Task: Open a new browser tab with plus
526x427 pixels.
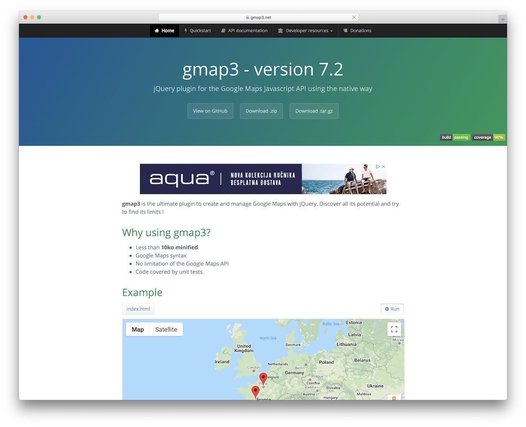Action: pos(503,20)
